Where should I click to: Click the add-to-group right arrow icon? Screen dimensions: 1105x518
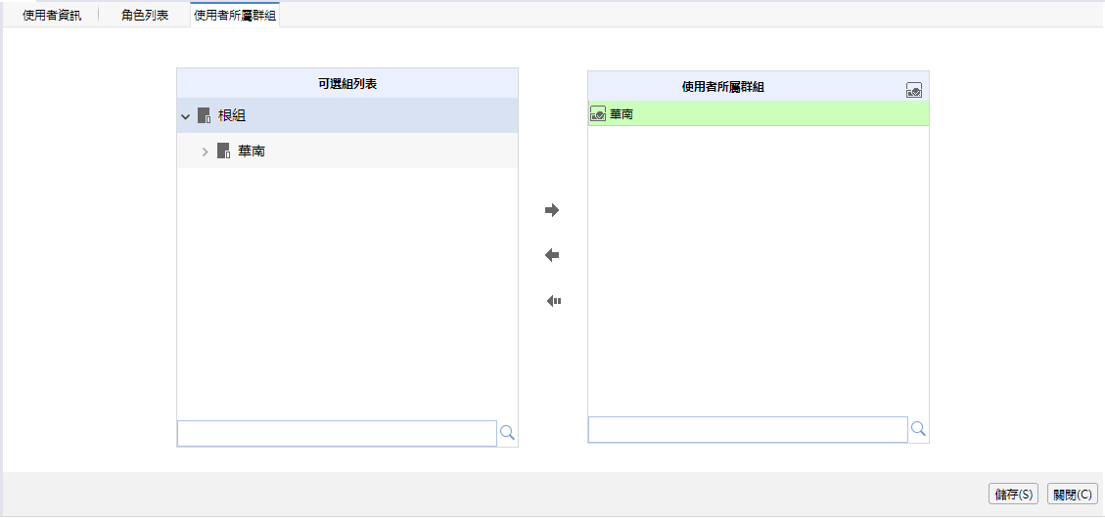(552, 210)
